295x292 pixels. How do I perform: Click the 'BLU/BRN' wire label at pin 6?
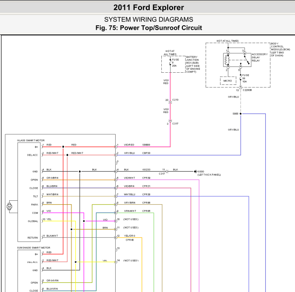(x=52, y=186)
